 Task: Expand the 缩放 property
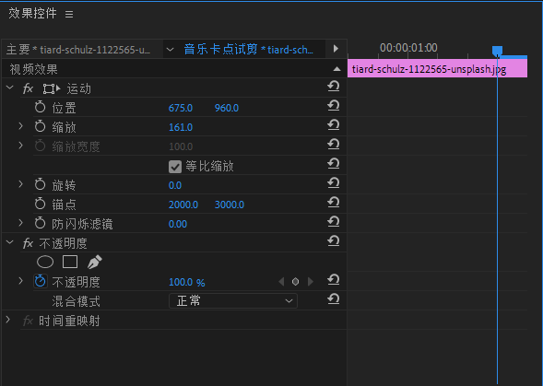21,126
